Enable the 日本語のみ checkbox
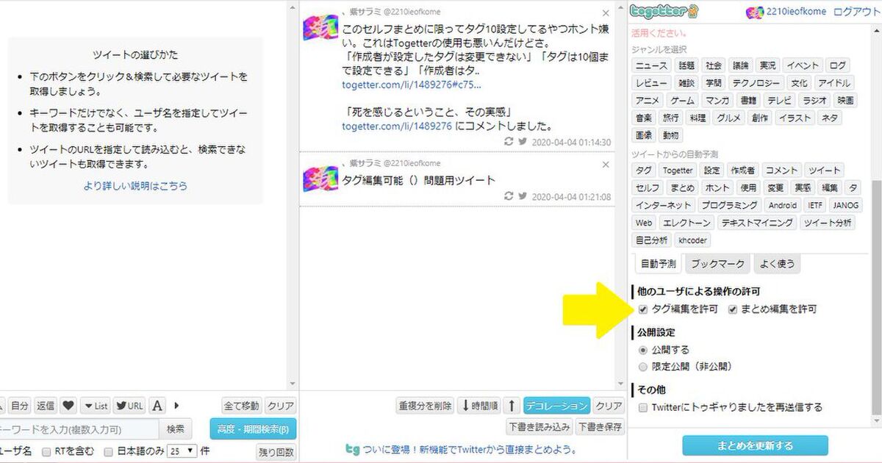This screenshot has height=463, width=882. tap(109, 451)
